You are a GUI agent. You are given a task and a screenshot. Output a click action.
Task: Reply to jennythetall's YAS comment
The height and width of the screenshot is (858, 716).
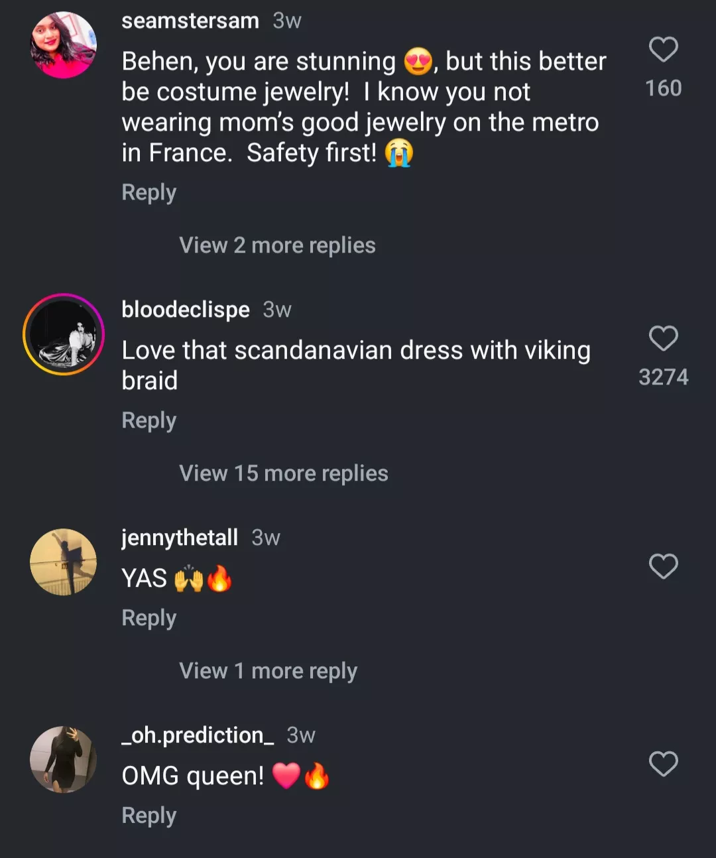click(149, 618)
